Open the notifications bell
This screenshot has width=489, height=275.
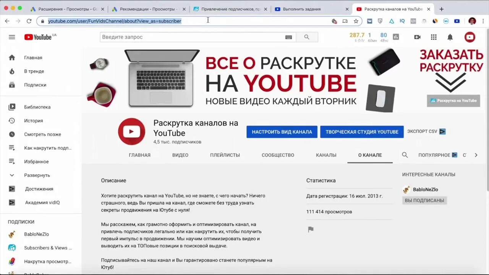pos(450,37)
